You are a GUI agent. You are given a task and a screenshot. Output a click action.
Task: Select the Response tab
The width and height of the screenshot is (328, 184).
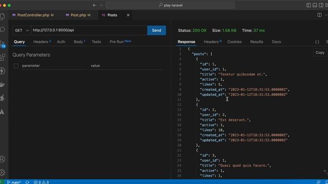tap(187, 42)
